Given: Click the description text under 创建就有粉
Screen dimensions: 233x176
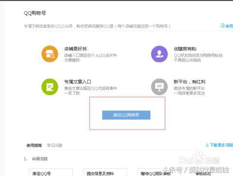Looking at the screenshot, I should 198,58.
